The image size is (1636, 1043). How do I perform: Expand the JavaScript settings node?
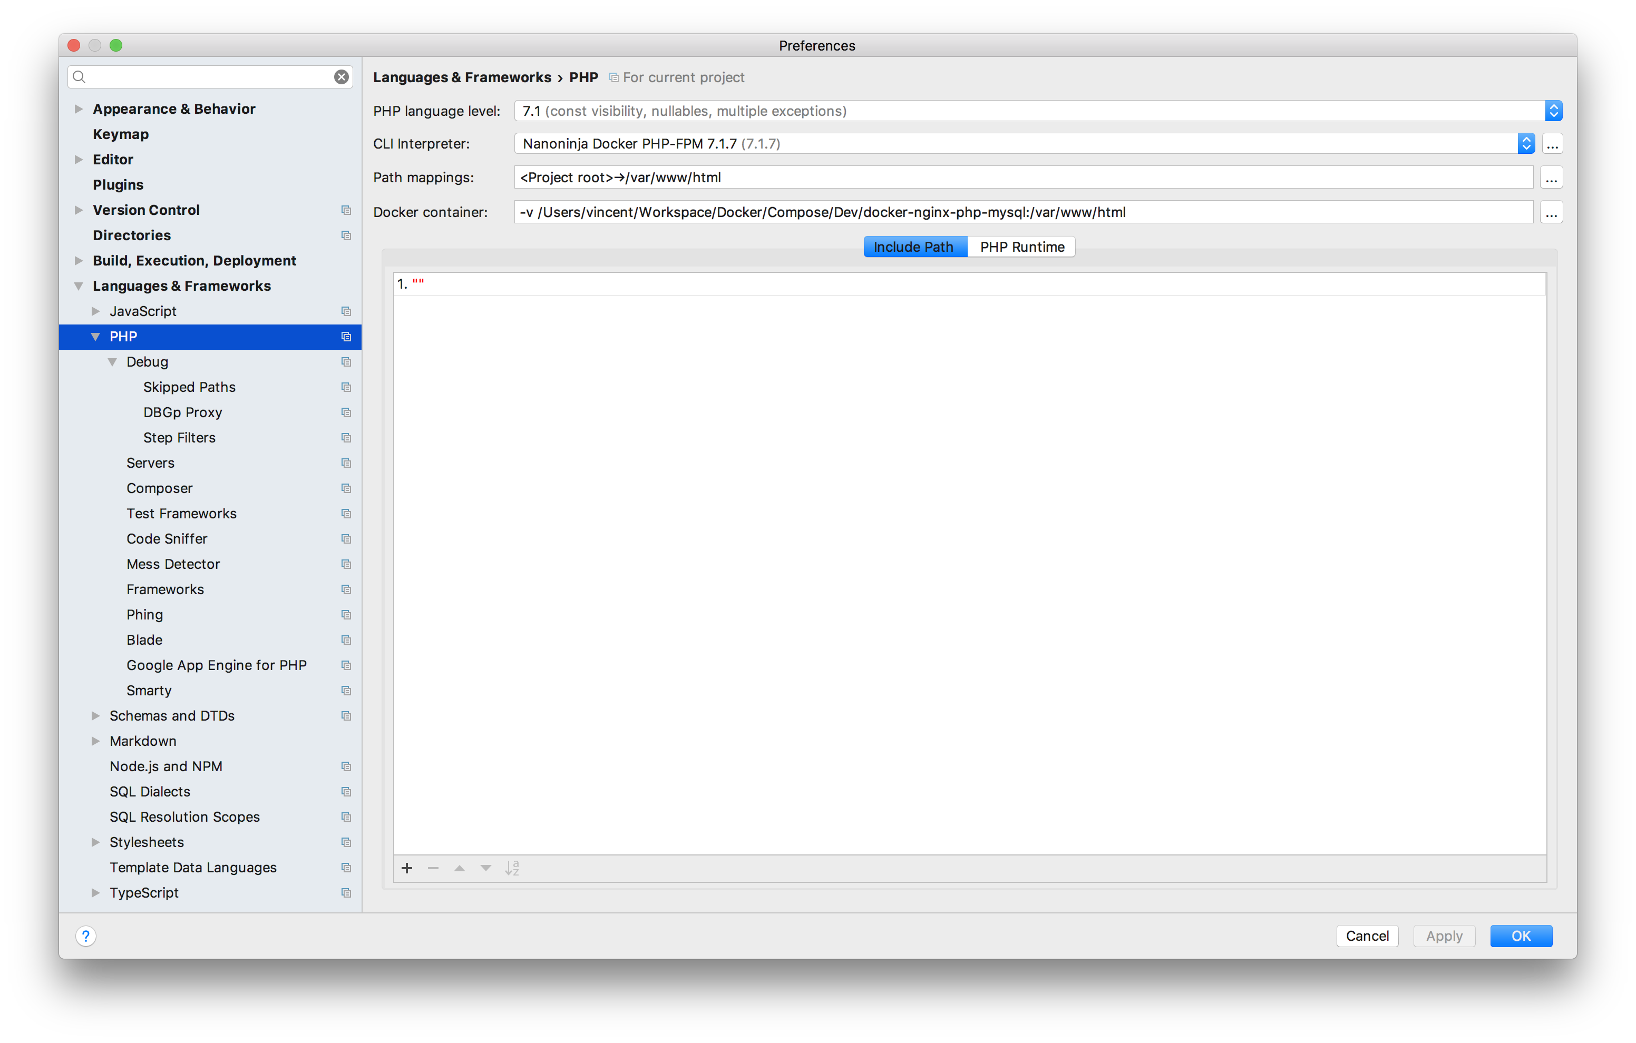pos(96,310)
